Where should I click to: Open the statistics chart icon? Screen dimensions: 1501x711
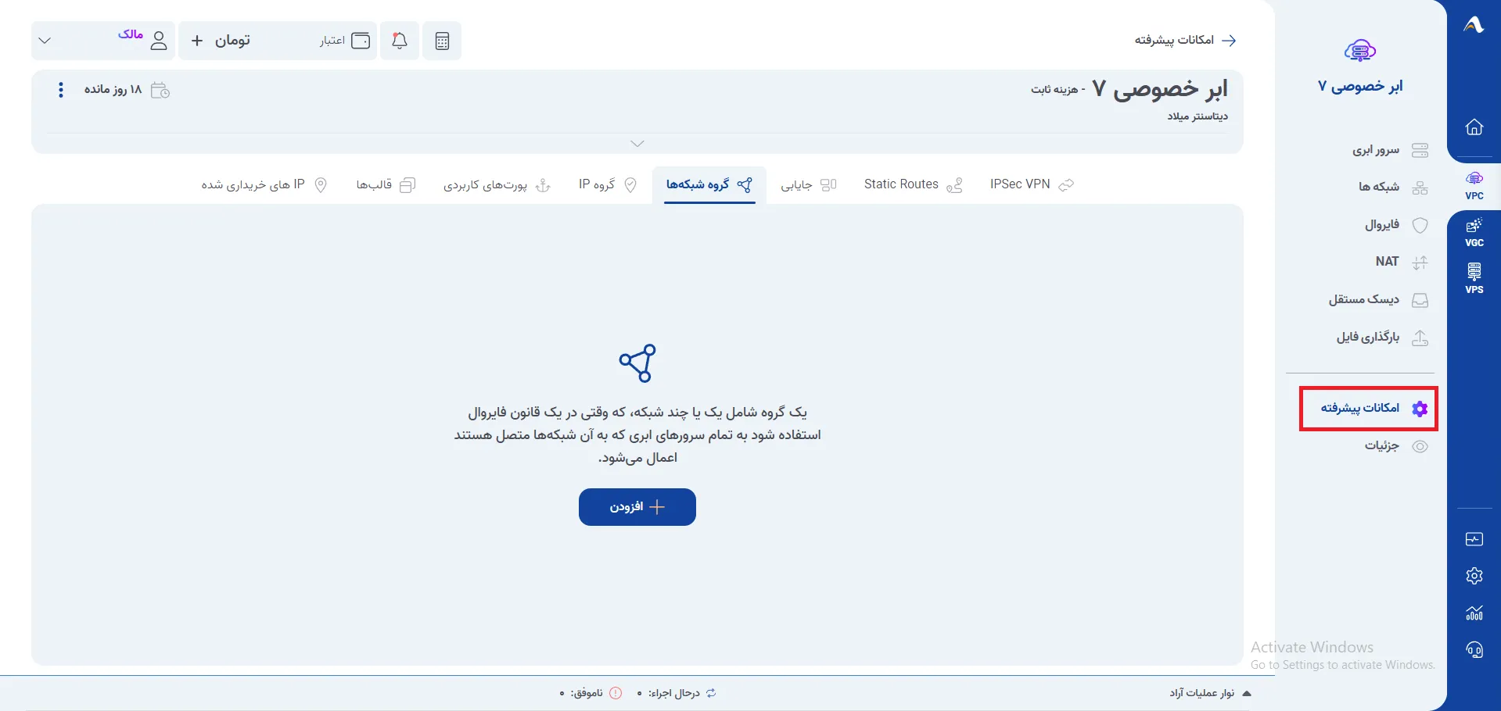tap(1474, 613)
